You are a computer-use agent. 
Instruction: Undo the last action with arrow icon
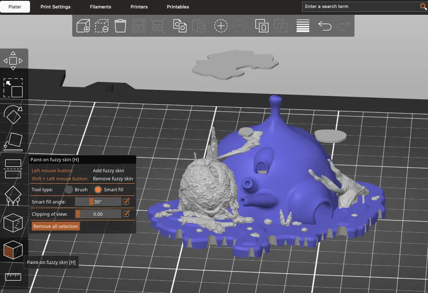coord(325,26)
